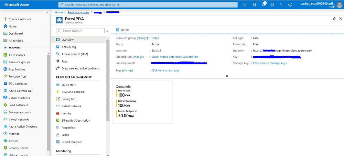The height and width of the screenshot is (156, 344).
Task: Close the FaceAPIYA blade
Action: coord(341,19)
